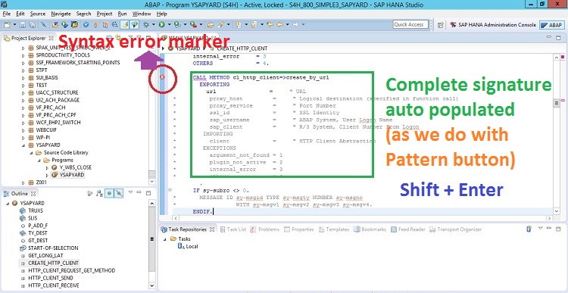Collapse the YSAPYARD tree in Outline
Screen dimensions: 568x293
pos(8,203)
